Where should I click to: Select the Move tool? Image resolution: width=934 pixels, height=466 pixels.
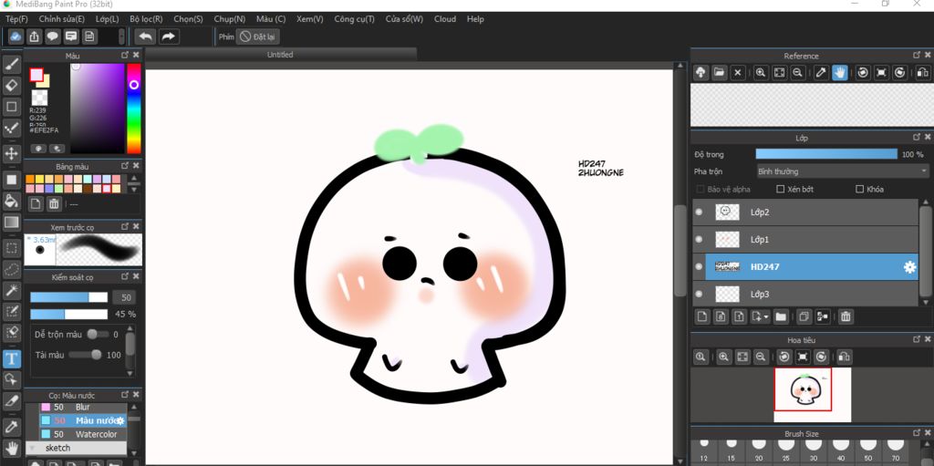click(12, 153)
